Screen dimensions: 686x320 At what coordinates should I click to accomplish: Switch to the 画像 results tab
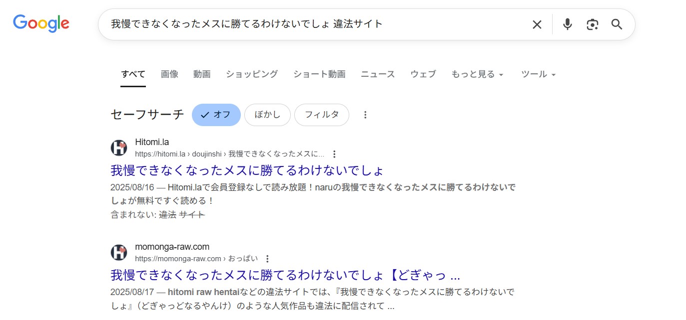tap(169, 74)
